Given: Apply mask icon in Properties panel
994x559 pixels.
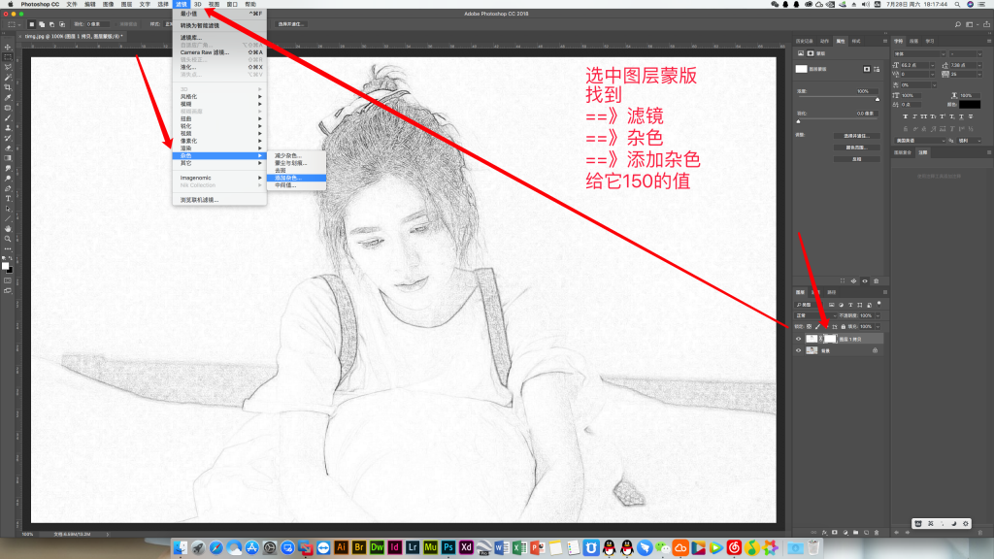Looking at the screenshot, I should pos(854,280).
